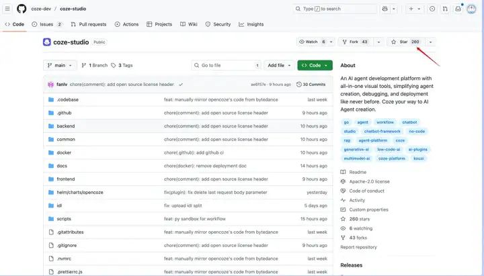Open the Projects tab
Screen dimensions: 484x276
pos(159,24)
